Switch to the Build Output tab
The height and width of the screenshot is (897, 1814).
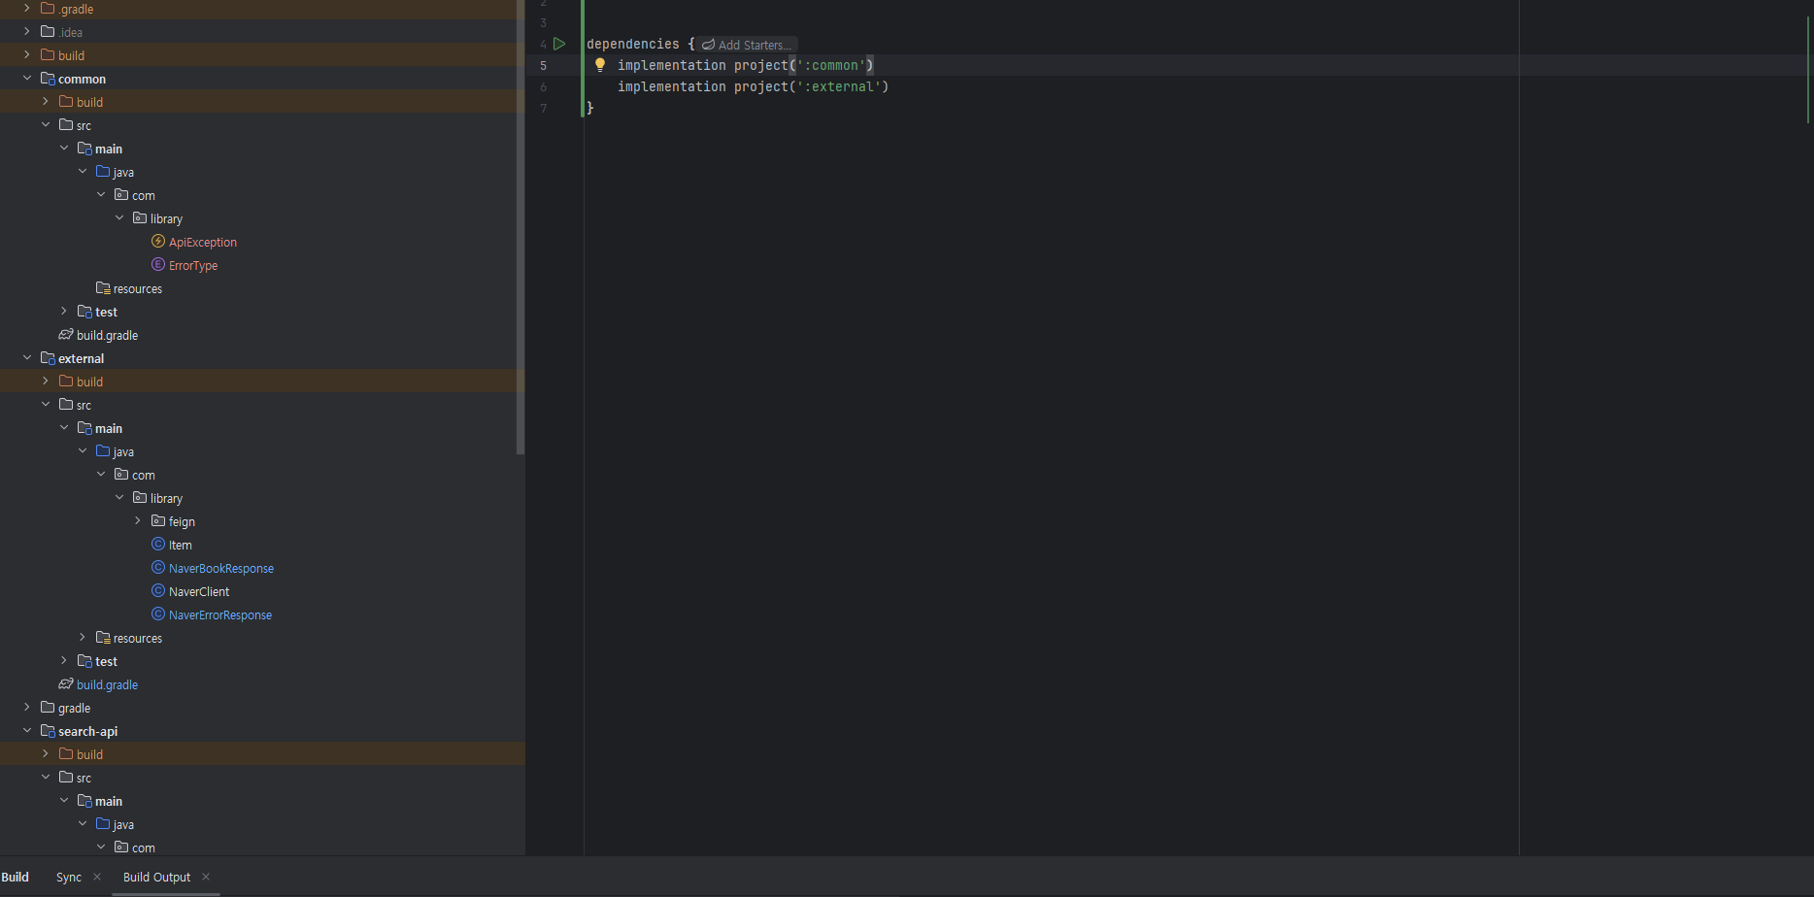[156, 877]
